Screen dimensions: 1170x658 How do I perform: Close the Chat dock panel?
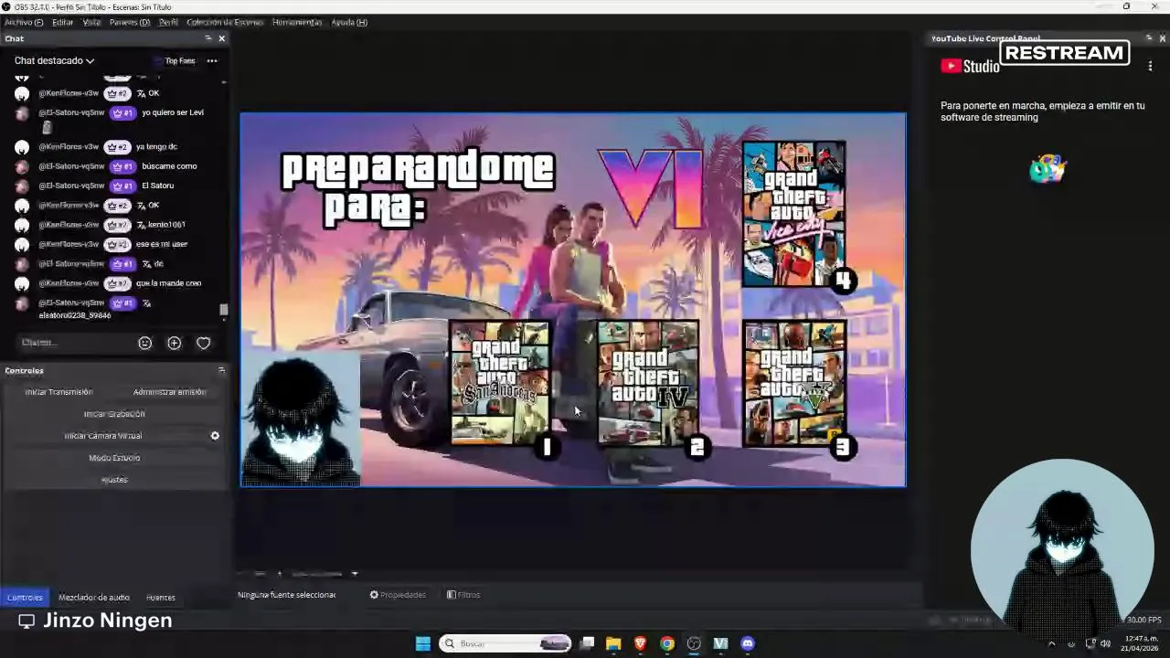(221, 38)
